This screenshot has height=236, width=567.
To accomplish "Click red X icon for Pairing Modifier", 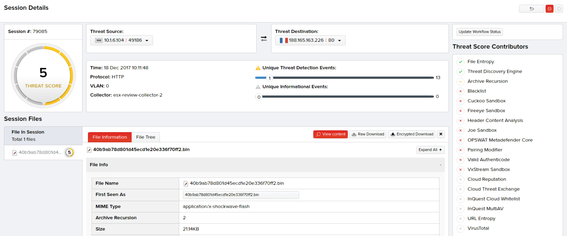I will 461,150.
